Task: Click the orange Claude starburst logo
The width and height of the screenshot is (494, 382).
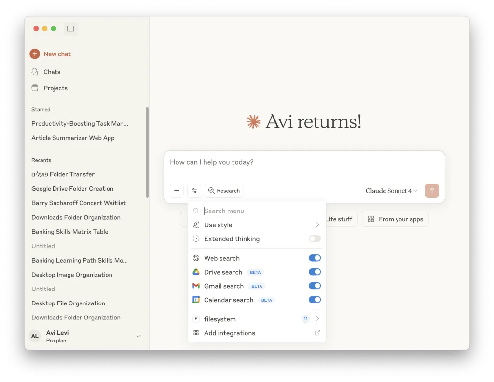Action: click(x=253, y=121)
